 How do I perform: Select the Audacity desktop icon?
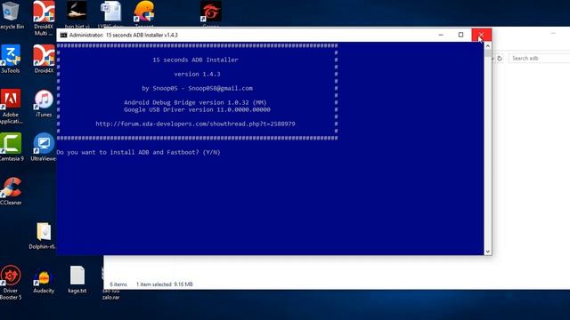click(44, 279)
